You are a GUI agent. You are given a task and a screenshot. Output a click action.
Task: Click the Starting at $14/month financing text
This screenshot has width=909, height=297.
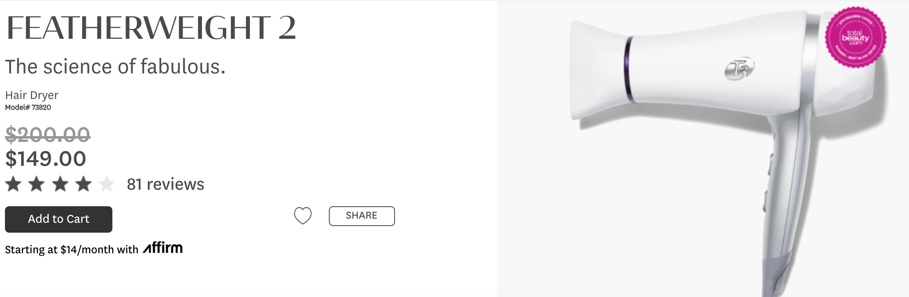point(71,250)
